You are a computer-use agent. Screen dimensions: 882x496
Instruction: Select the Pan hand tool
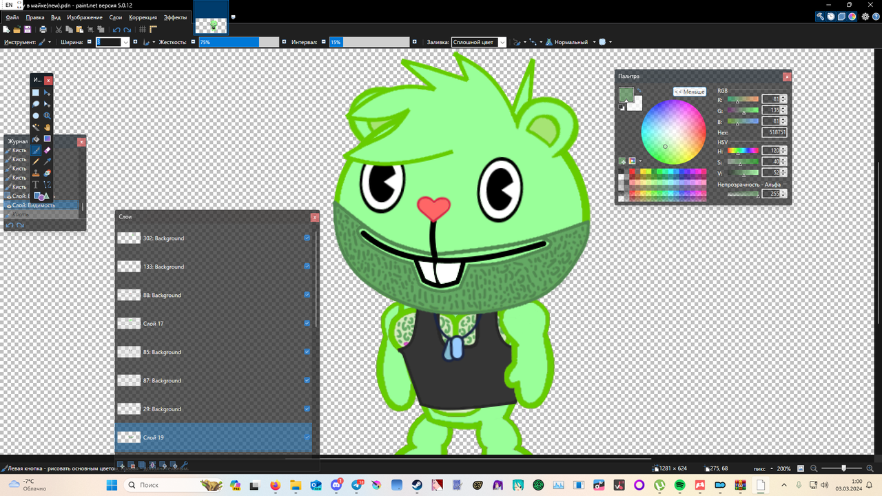point(48,127)
